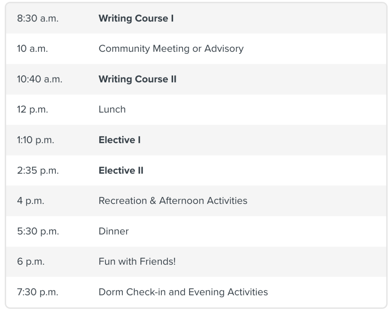Select the Fun with Friends! entry
The width and height of the screenshot is (391, 311).
(137, 261)
